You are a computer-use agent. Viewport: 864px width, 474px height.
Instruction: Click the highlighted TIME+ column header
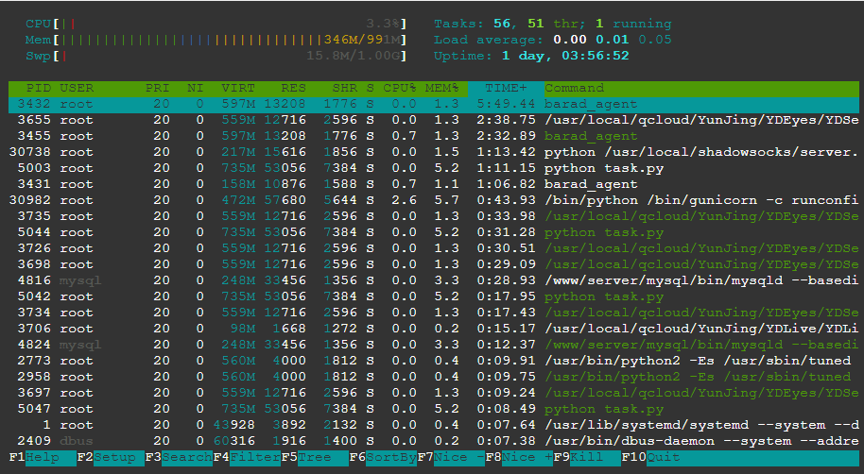point(506,88)
